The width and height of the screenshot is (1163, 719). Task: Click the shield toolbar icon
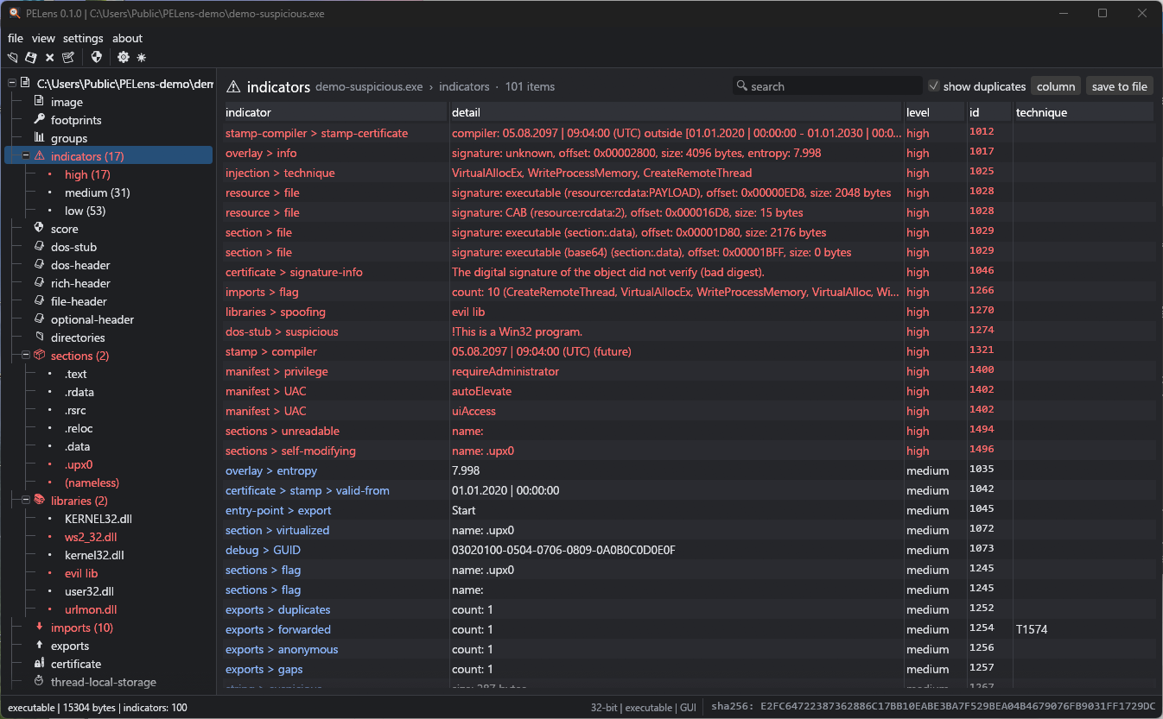tap(97, 57)
